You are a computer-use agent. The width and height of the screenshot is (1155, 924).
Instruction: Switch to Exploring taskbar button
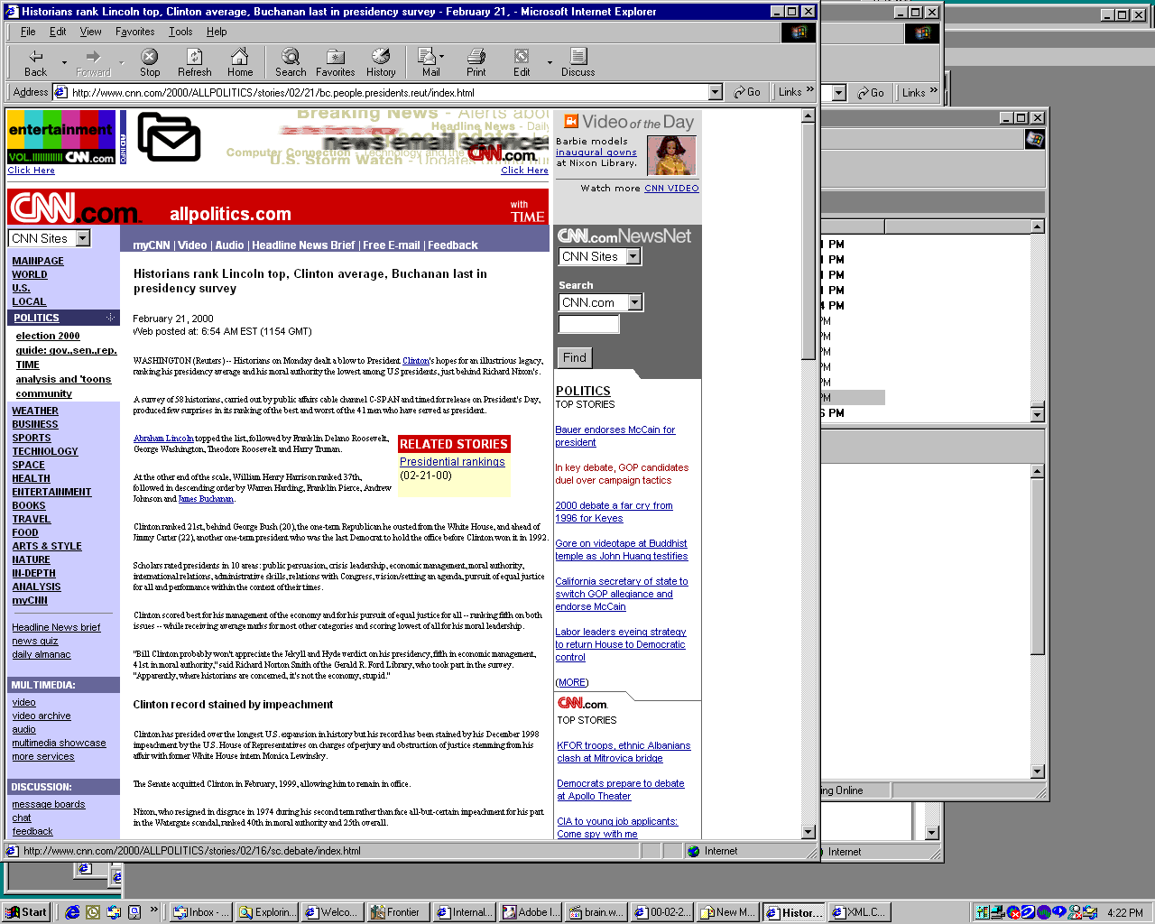point(267,912)
